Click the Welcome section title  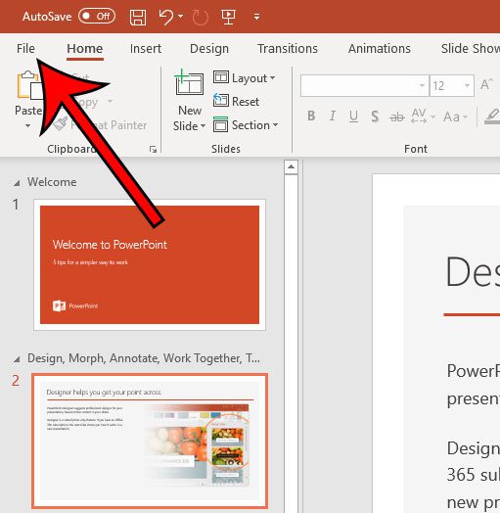52,182
